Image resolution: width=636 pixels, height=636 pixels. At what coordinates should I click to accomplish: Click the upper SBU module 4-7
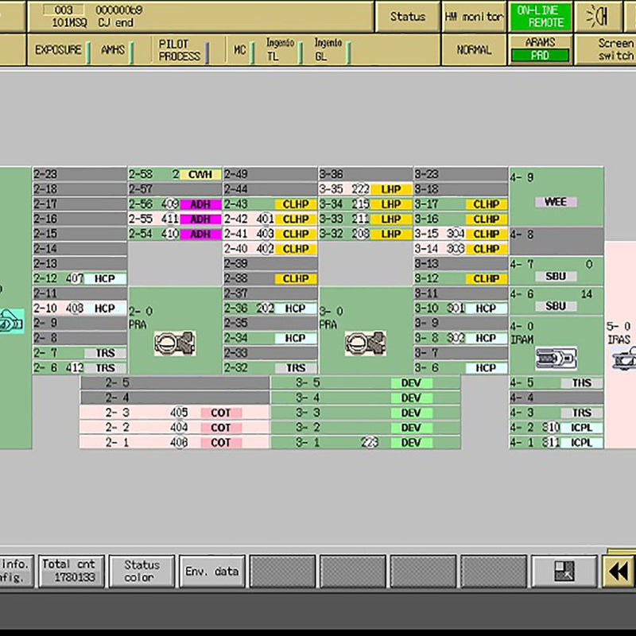point(556,271)
